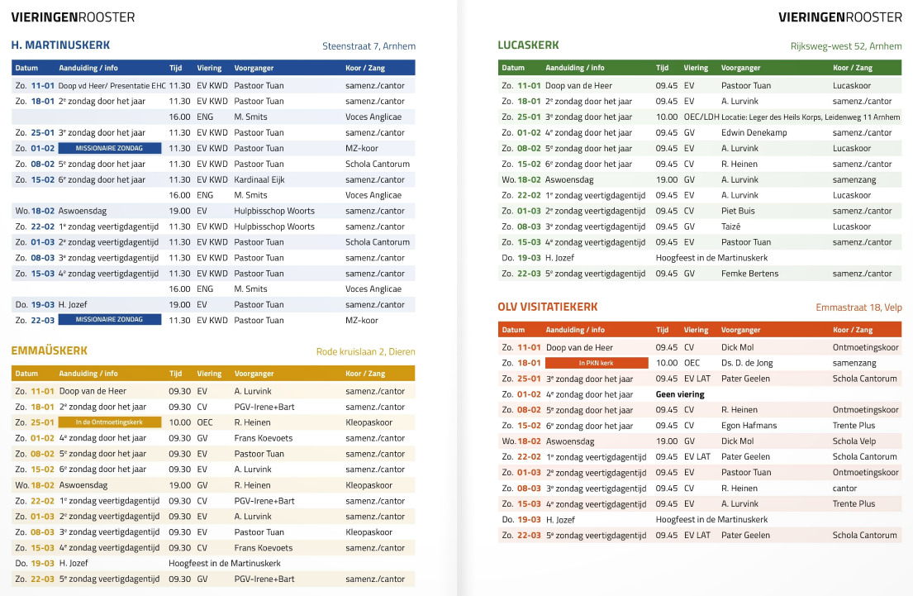The width and height of the screenshot is (913, 596).
Task: Click the OLV VISITATIEKERK heading
Action: (x=547, y=307)
